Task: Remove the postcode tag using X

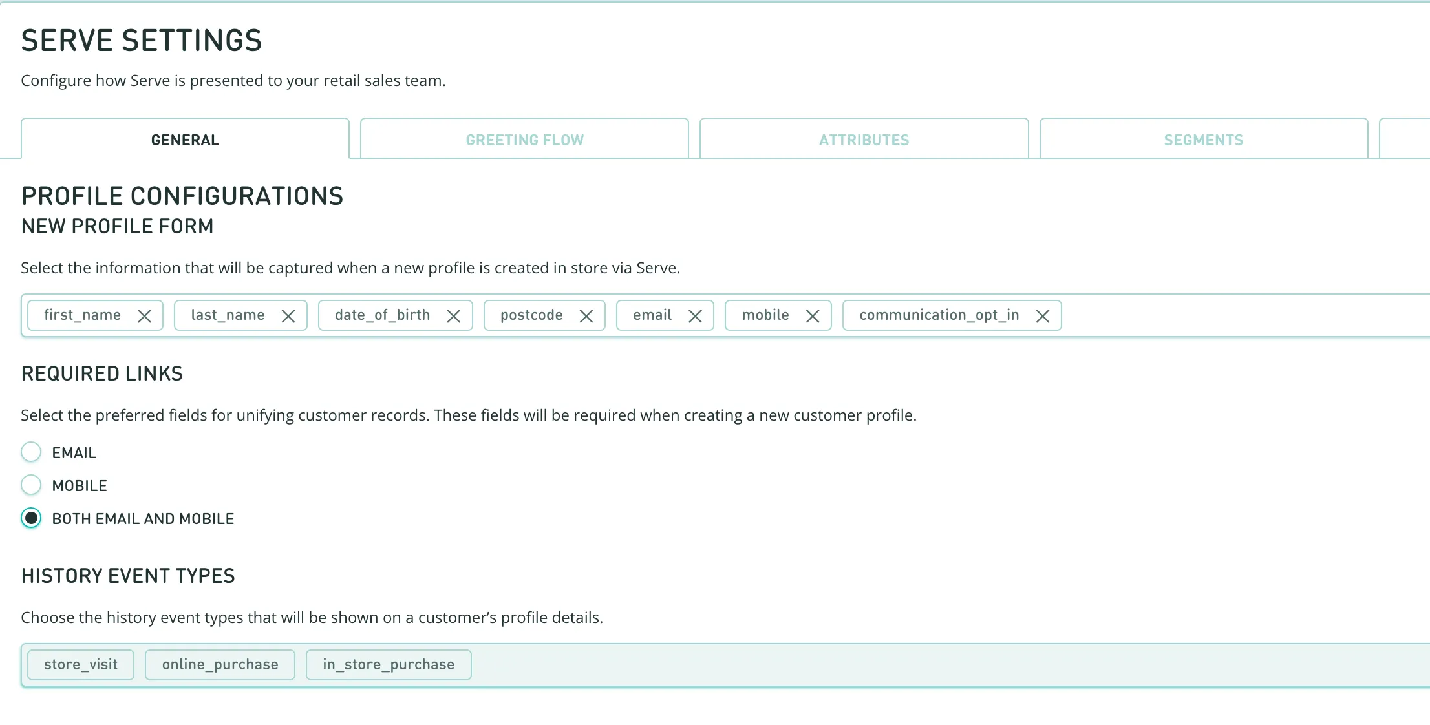Action: pos(586,316)
